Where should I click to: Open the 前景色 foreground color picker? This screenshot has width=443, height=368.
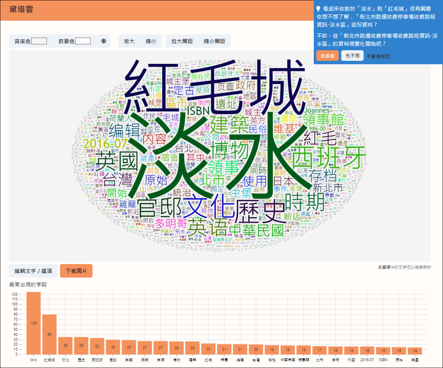click(84, 41)
